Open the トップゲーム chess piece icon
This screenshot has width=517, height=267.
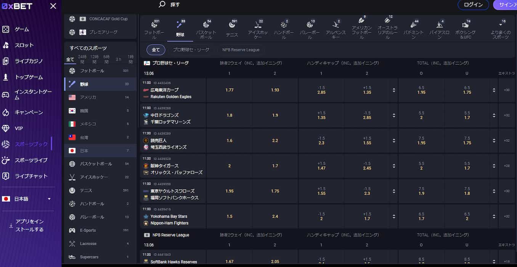[x=6, y=77]
